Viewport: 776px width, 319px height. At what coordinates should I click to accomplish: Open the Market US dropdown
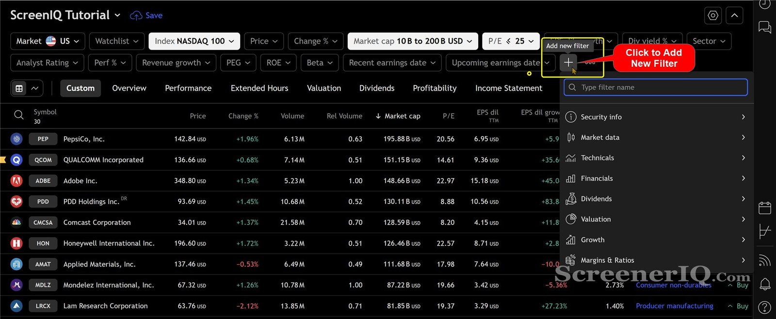pos(48,41)
